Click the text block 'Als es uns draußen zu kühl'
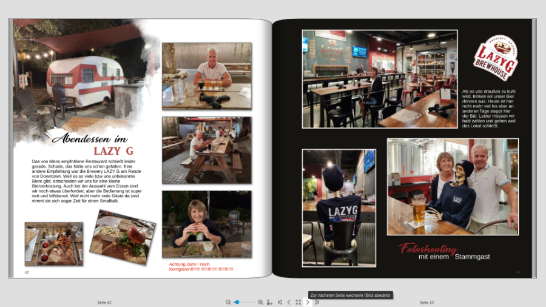The width and height of the screenshot is (546, 307). pyautogui.click(x=489, y=109)
